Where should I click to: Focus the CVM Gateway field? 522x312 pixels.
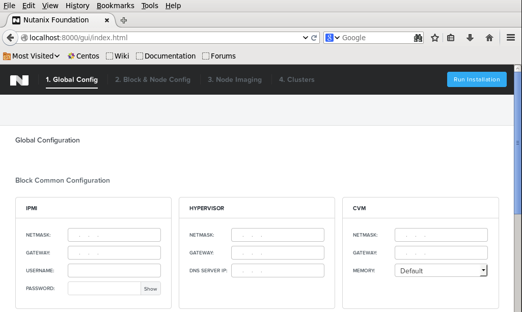pyautogui.click(x=441, y=253)
